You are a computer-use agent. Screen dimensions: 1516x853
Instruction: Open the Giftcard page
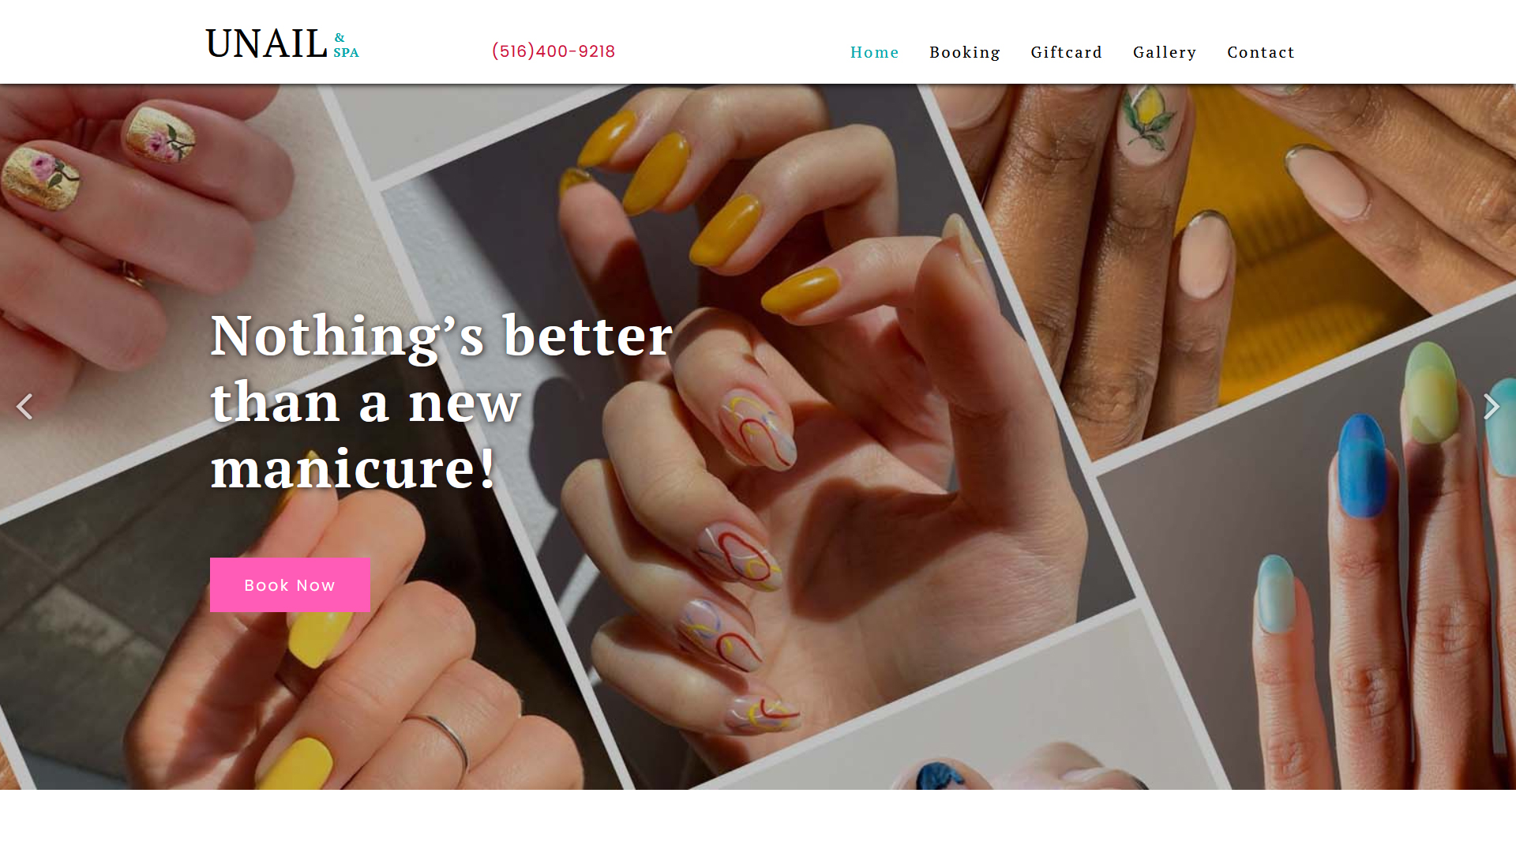point(1066,52)
